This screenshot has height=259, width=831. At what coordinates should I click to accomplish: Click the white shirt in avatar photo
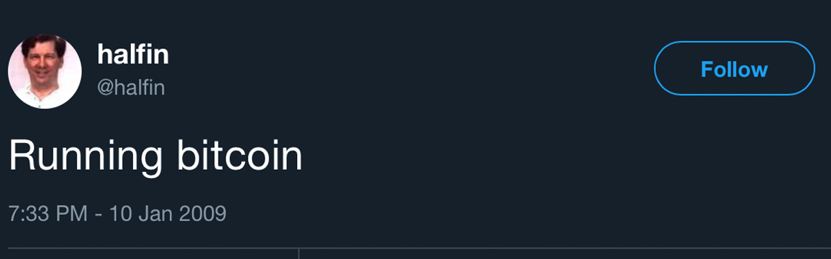(43, 98)
